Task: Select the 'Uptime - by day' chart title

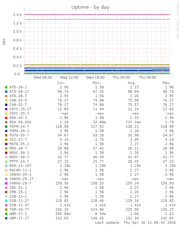Action: tap(90, 7)
